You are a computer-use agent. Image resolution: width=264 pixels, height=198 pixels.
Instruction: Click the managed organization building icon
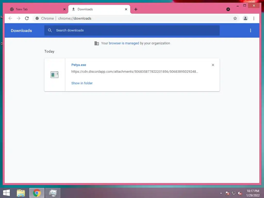pyautogui.click(x=97, y=43)
